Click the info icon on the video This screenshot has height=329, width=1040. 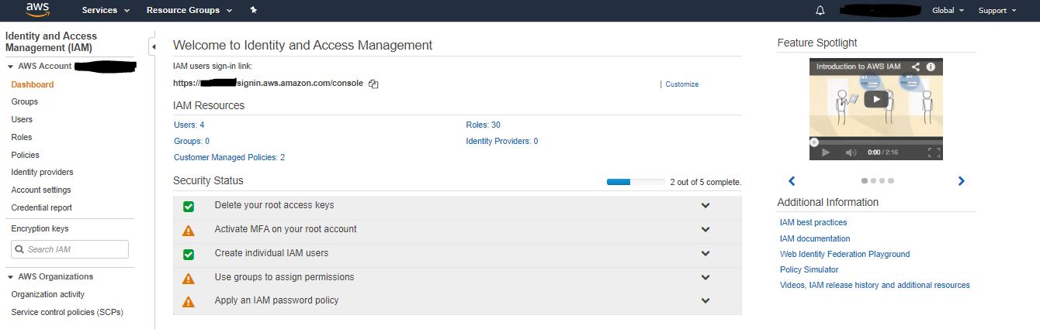931,67
